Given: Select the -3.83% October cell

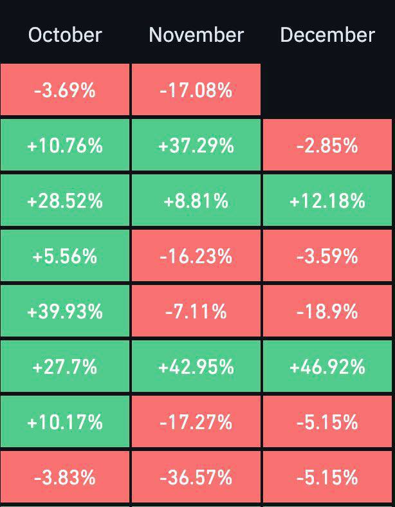Looking at the screenshot, I should [x=65, y=477].
